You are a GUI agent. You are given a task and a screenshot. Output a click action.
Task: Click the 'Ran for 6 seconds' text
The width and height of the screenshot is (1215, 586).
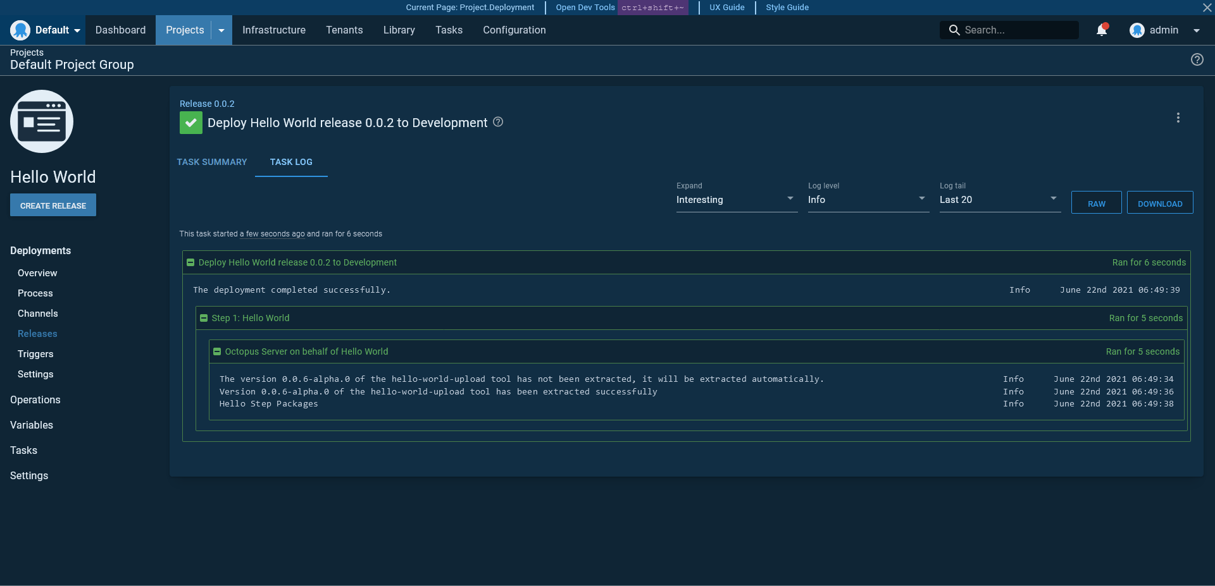[x=1149, y=262]
